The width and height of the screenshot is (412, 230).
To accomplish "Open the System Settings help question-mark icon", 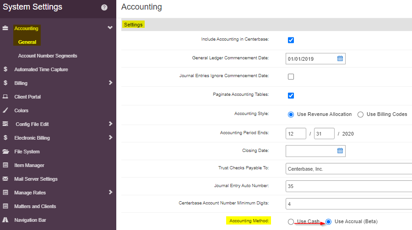I will pyautogui.click(x=104, y=7).
